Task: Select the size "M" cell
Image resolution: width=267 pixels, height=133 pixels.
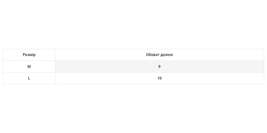Action: click(x=29, y=66)
